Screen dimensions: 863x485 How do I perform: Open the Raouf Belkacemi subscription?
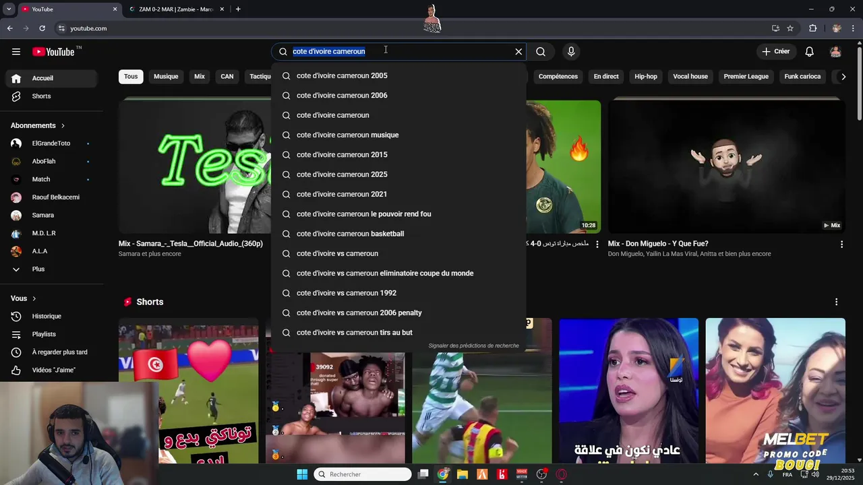coord(51,197)
